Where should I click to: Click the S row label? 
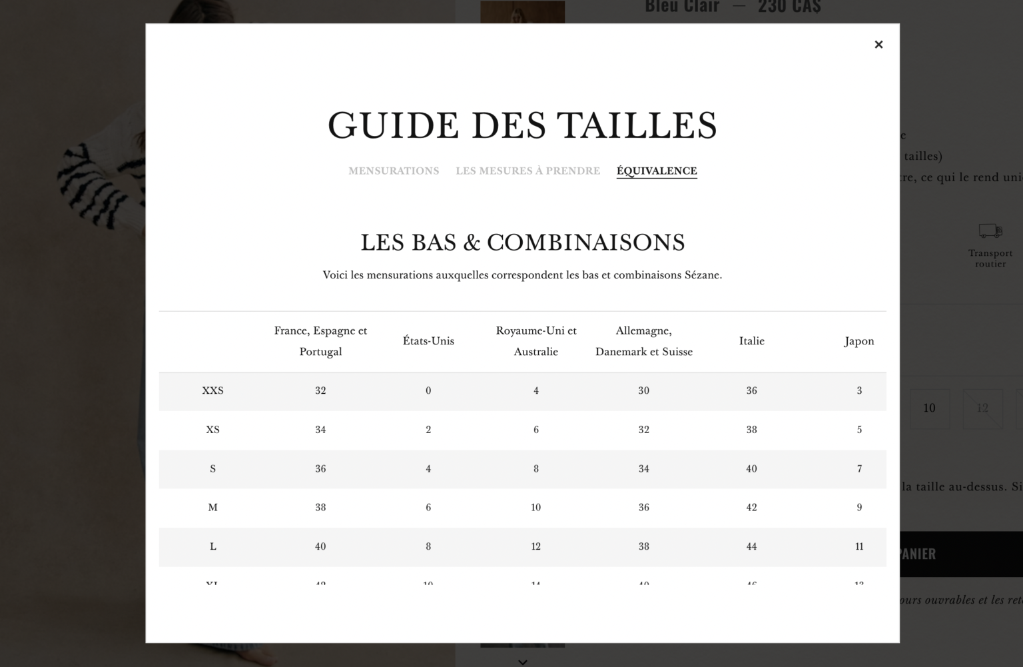click(x=213, y=469)
